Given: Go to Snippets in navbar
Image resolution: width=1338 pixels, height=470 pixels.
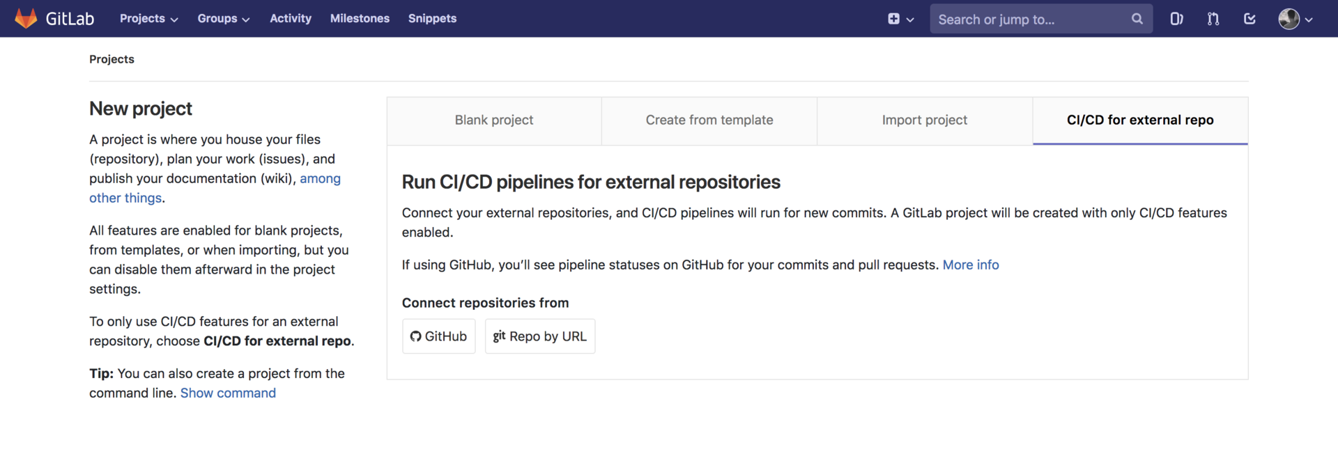Looking at the screenshot, I should pyautogui.click(x=432, y=19).
